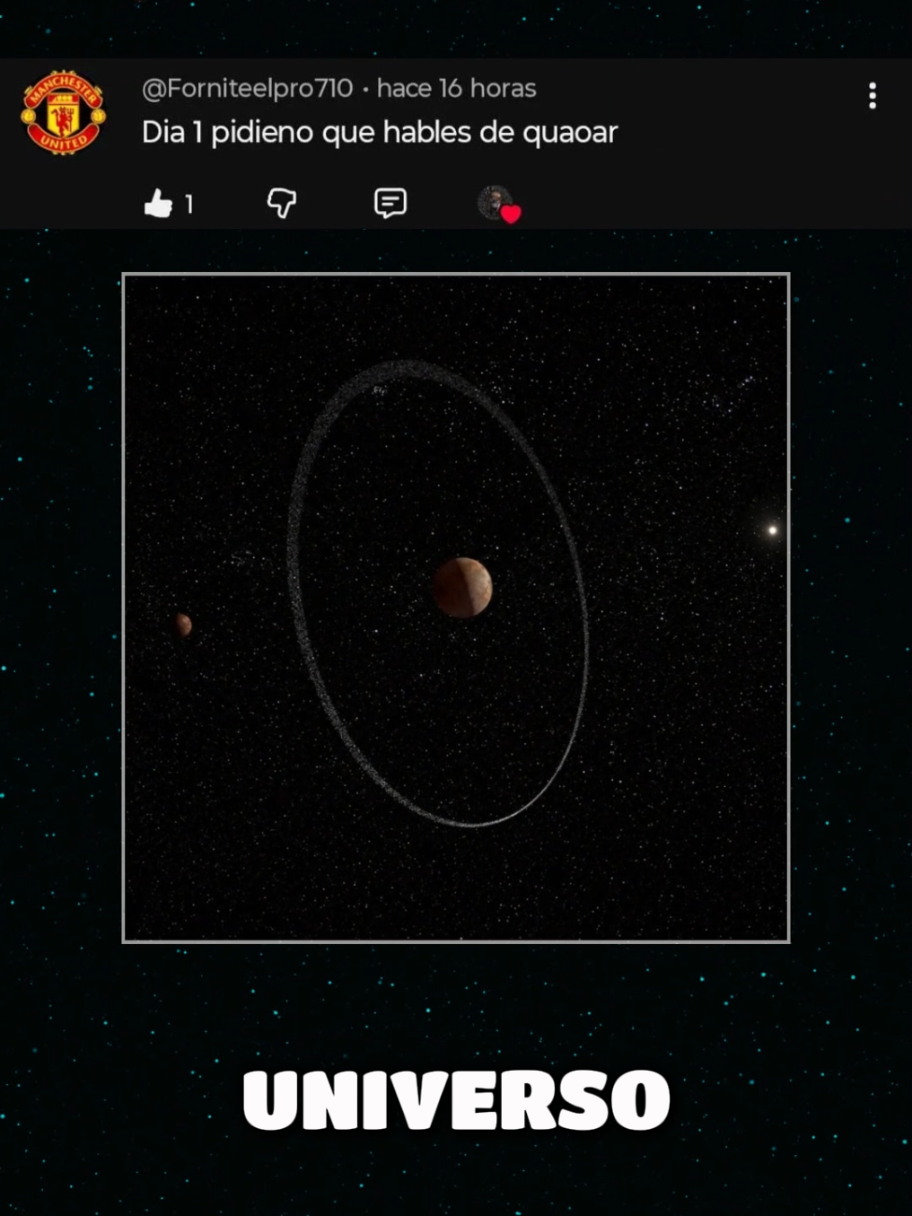The image size is (912, 1216).
Task: Open the Manchester United profile avatar
Action: 63,112
